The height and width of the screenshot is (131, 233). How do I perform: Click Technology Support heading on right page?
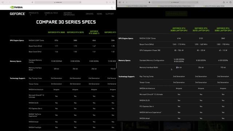[x=126, y=77]
